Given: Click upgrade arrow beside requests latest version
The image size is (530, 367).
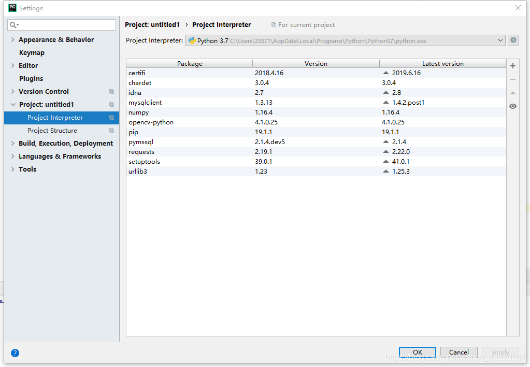Looking at the screenshot, I should pos(385,151).
